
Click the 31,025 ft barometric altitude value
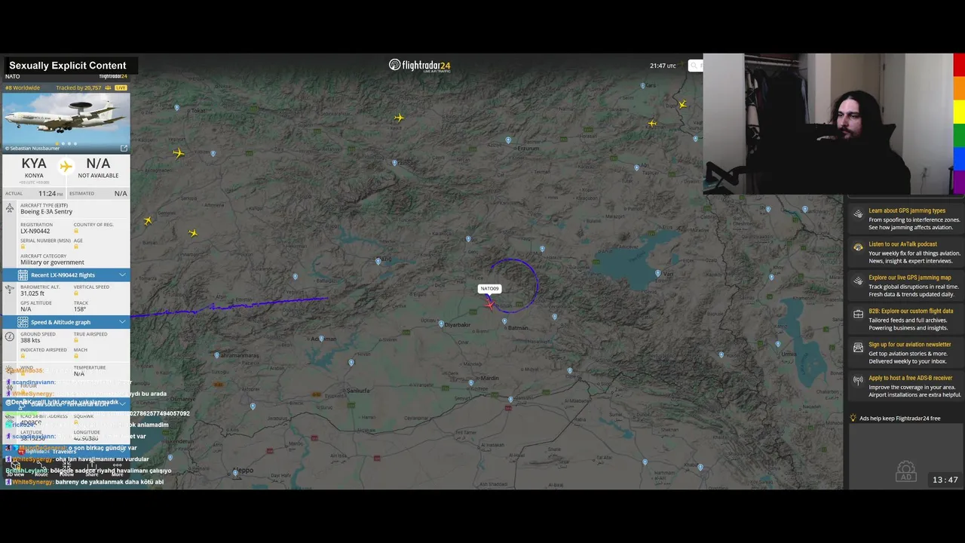click(x=32, y=293)
